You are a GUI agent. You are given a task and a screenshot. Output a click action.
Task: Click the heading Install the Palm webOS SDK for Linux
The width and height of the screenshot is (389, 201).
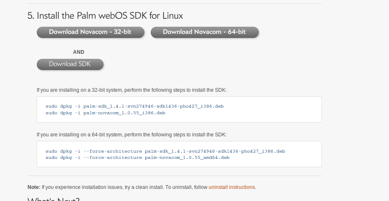point(105,15)
